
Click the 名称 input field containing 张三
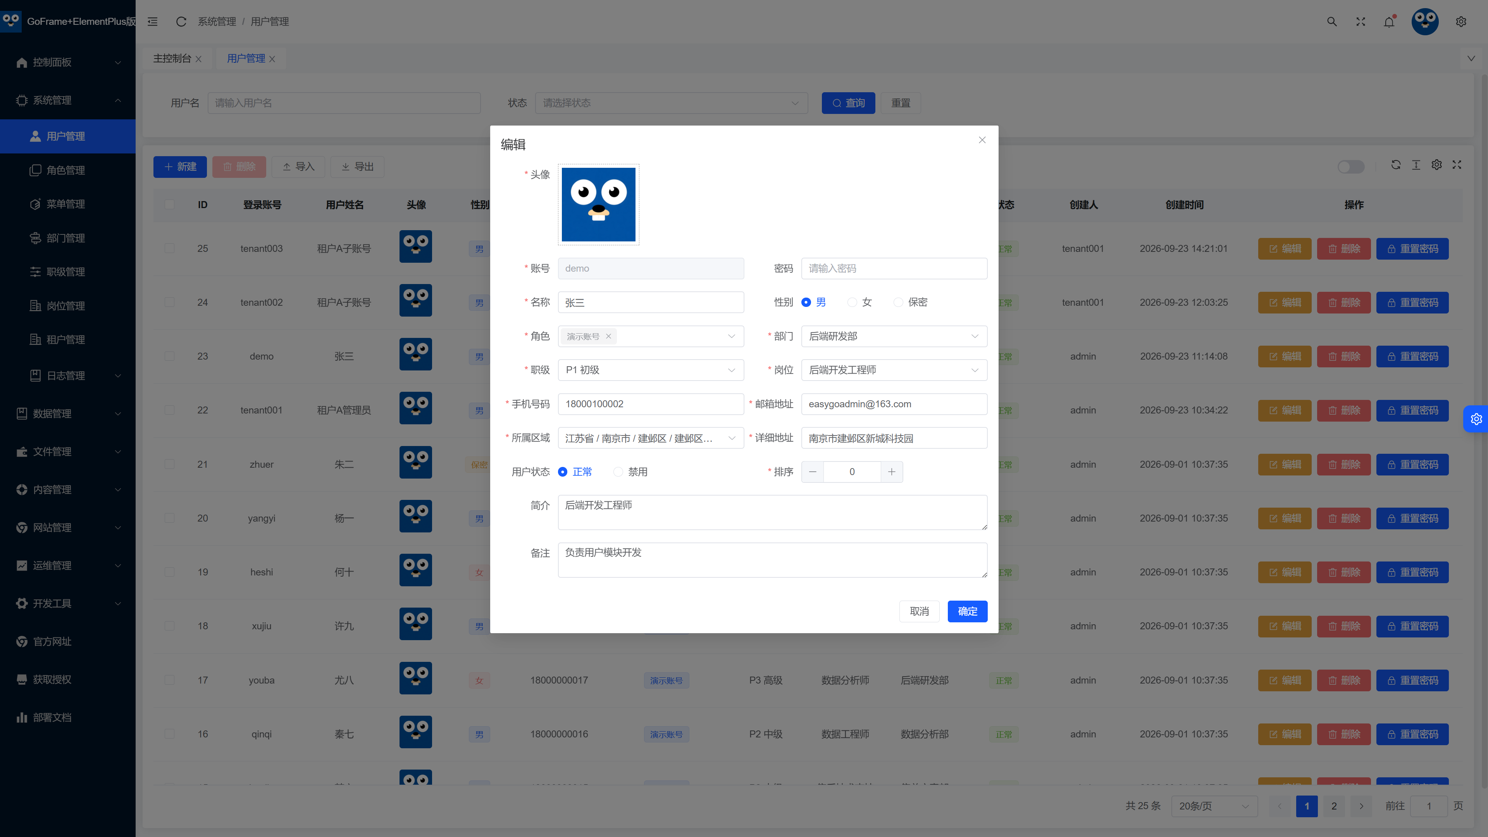(x=651, y=302)
